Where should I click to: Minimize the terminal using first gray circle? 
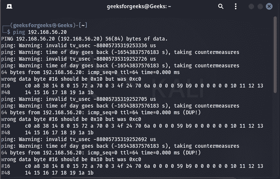(x=251, y=7)
